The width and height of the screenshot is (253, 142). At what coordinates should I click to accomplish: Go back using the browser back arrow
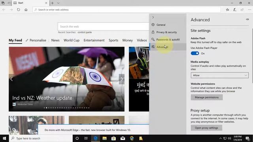point(4,9)
